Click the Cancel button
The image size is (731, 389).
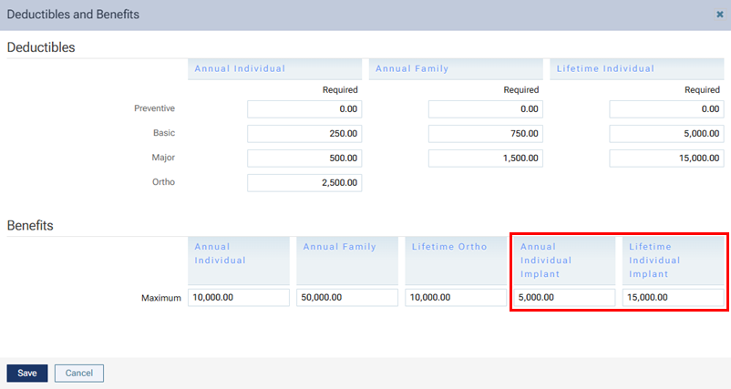coord(79,373)
